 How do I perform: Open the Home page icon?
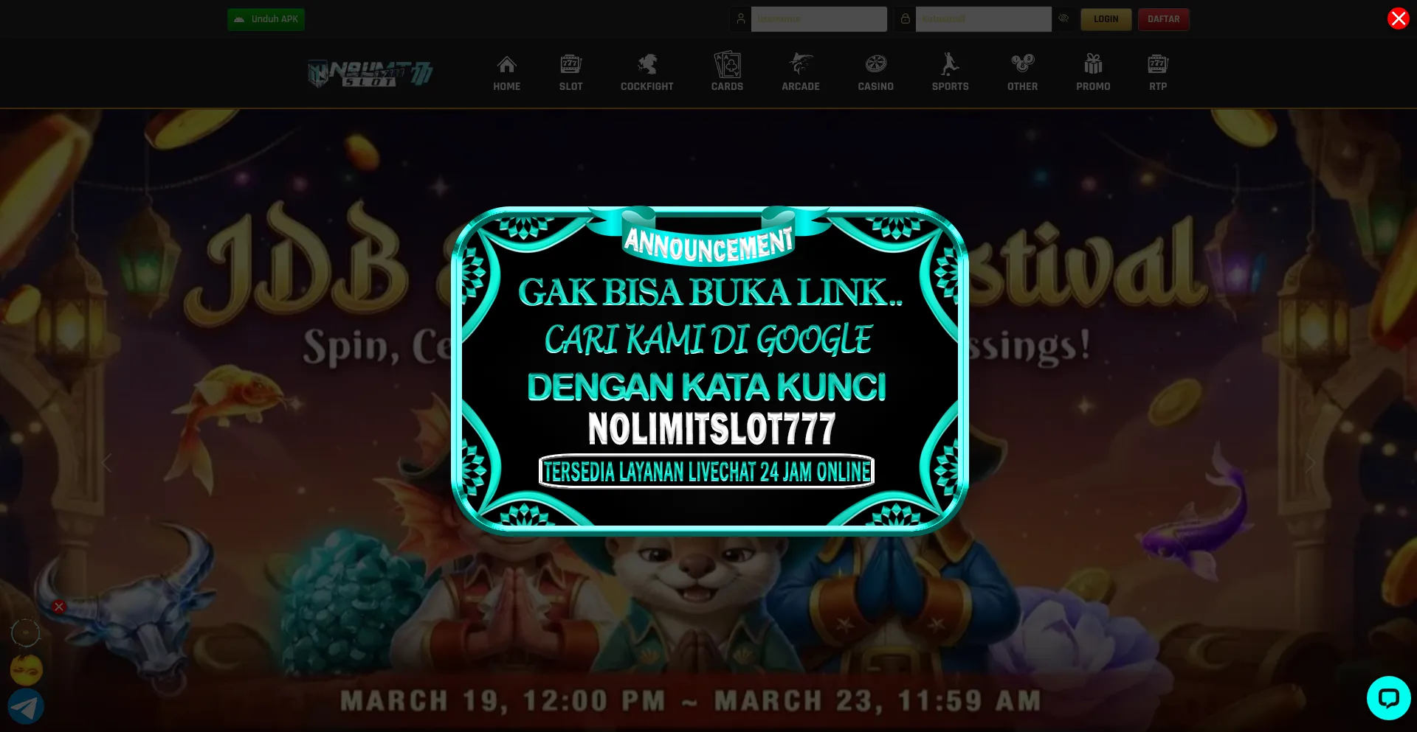pos(506,72)
